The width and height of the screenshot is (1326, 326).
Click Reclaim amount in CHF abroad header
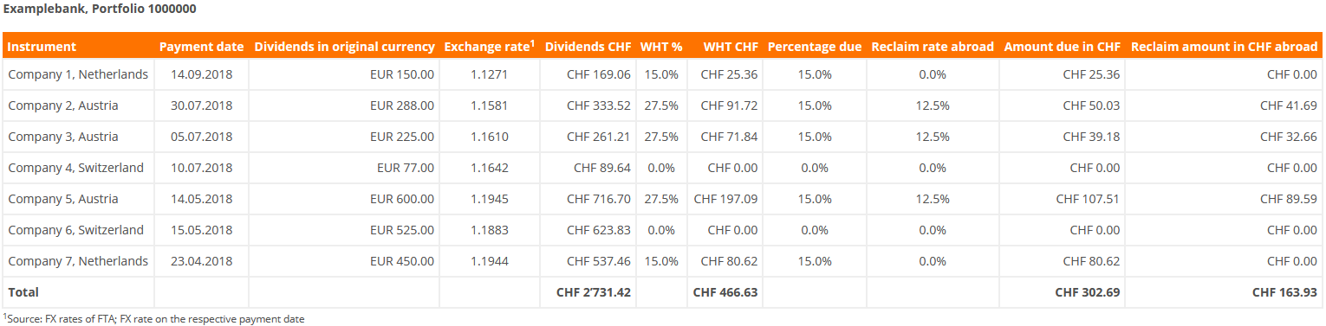[1224, 47]
